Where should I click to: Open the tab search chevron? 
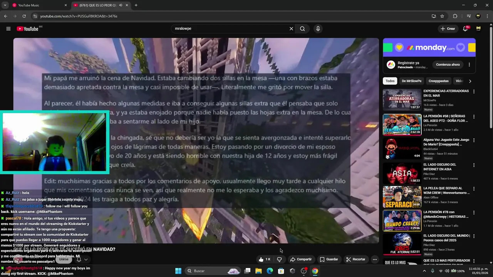coord(5,5)
